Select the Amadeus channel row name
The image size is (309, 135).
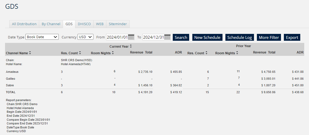click(12, 72)
